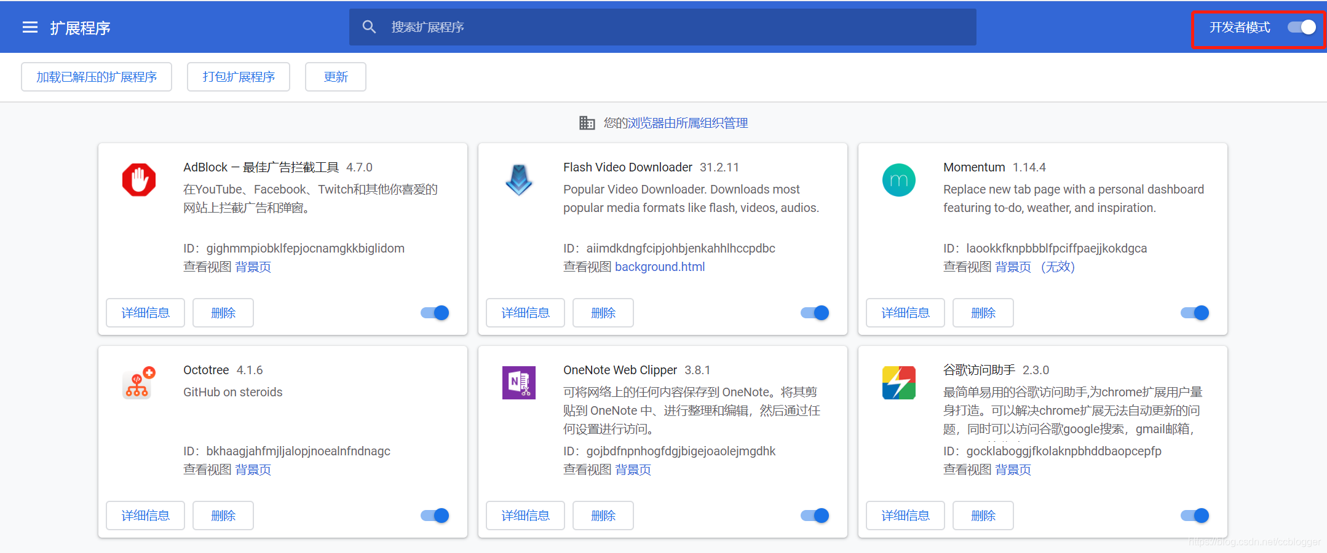1327x553 pixels.
Task: Click the OneNote Web Clipper purple icon
Action: pos(519,383)
